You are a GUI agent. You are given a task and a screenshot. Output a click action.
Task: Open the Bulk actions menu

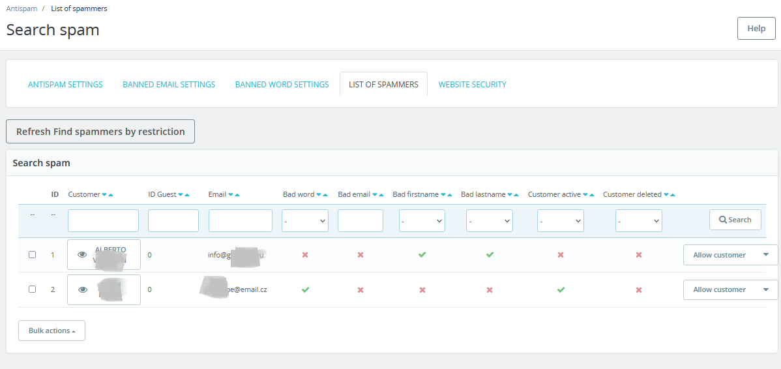(52, 331)
